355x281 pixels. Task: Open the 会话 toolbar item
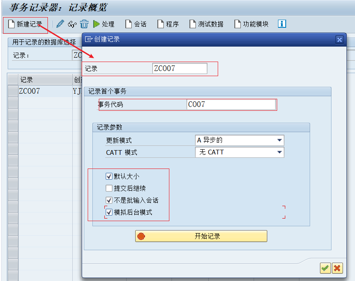tap(136, 24)
